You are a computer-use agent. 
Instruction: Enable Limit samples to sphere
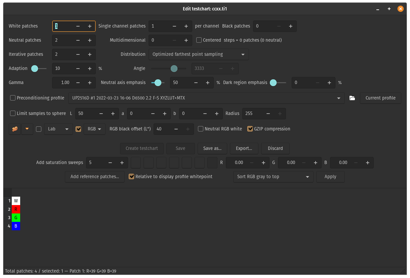(x=12, y=113)
